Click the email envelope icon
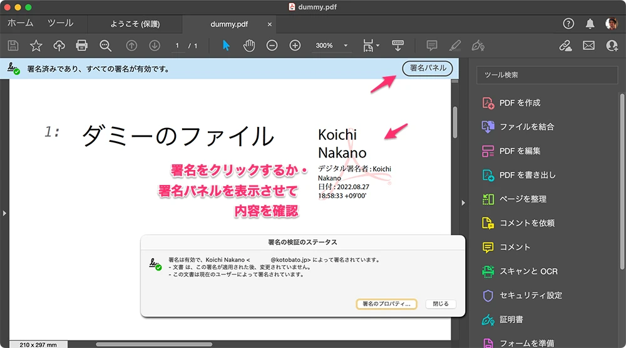Screen dimensions: 626x348 tap(588, 46)
